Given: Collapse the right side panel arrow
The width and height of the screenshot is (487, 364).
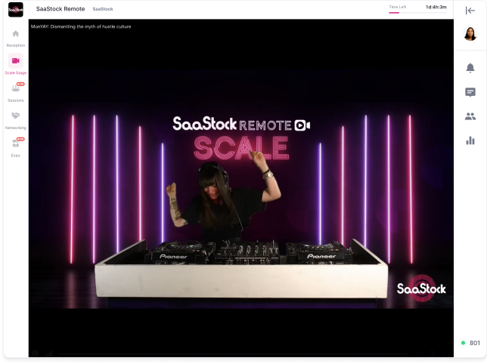Looking at the screenshot, I should tap(470, 10).
